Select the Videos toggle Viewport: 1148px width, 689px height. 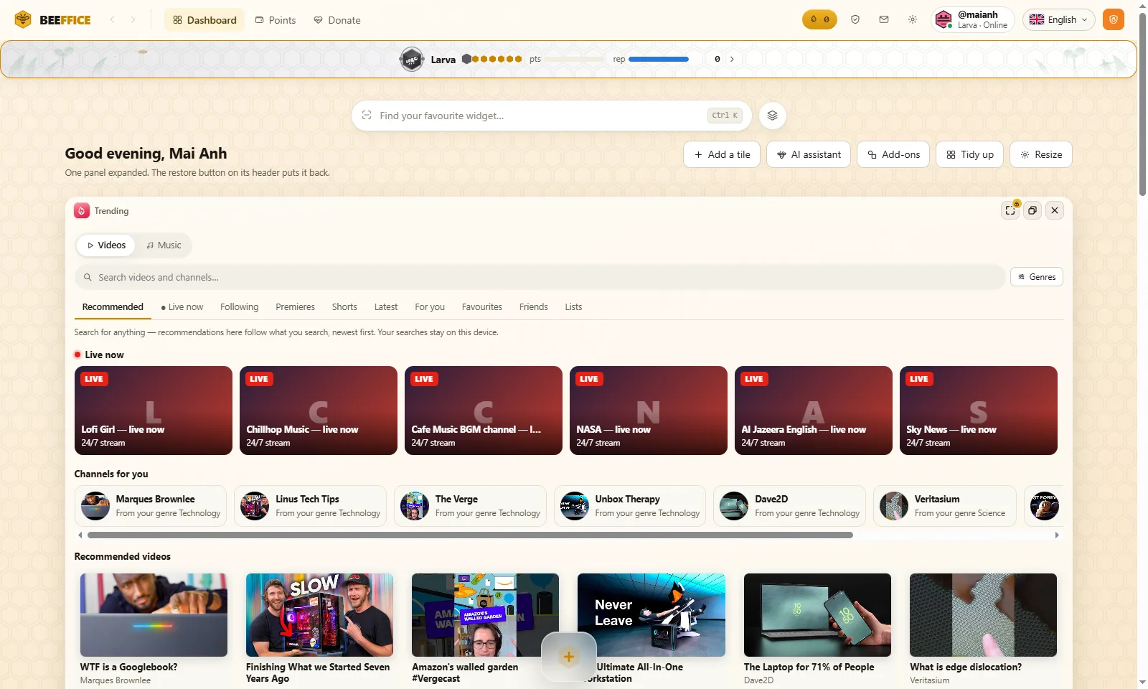(106, 245)
